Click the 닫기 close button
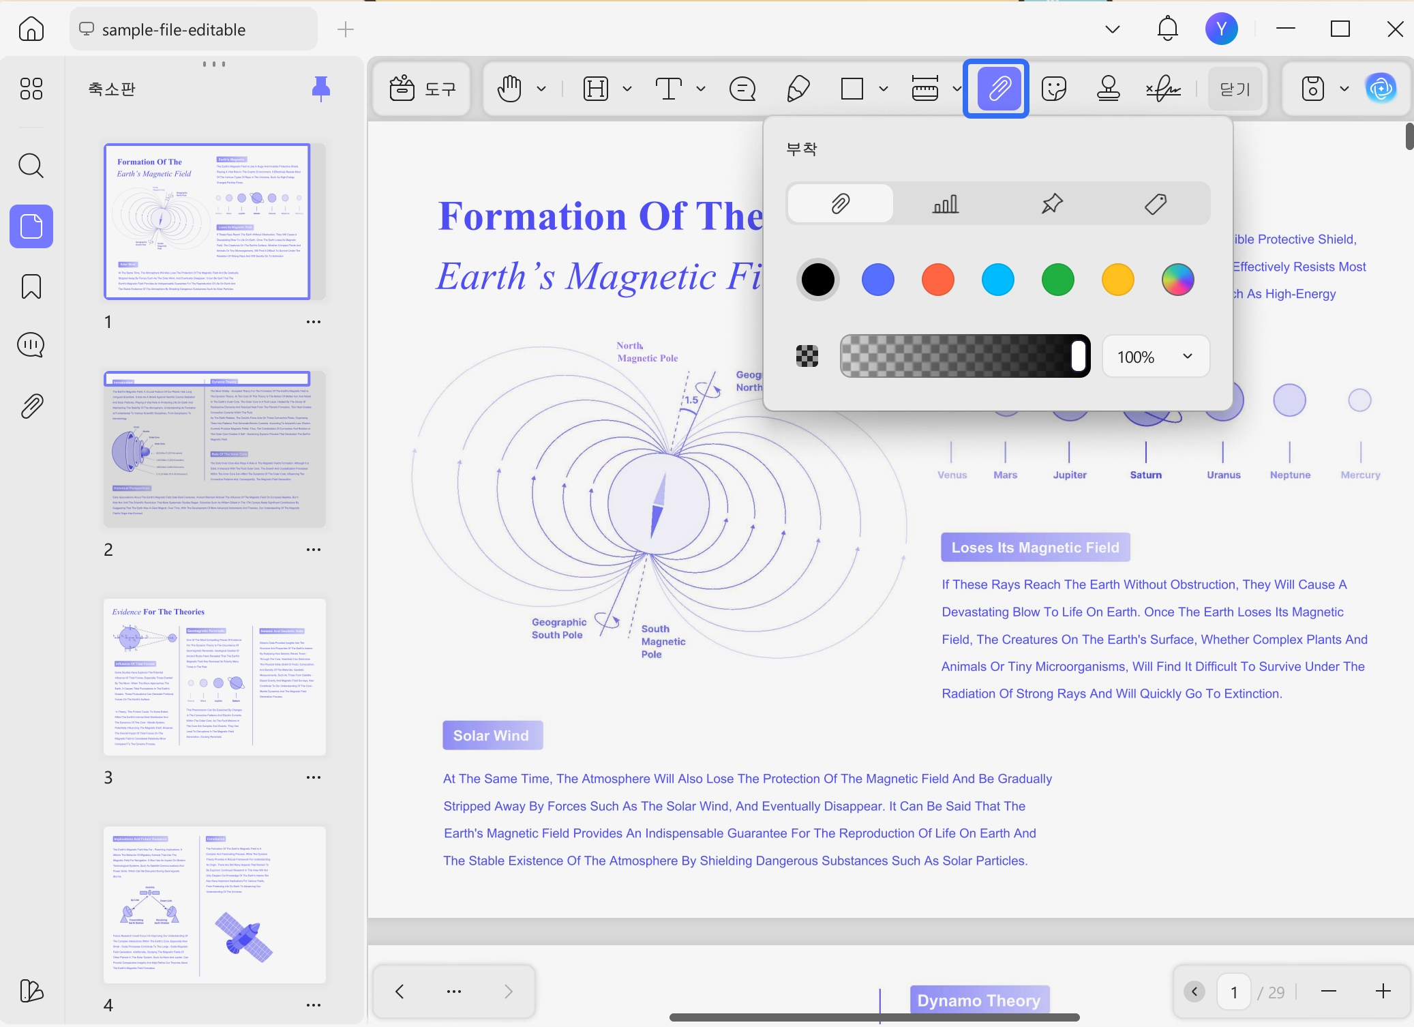Image resolution: width=1414 pixels, height=1027 pixels. pos(1235,89)
